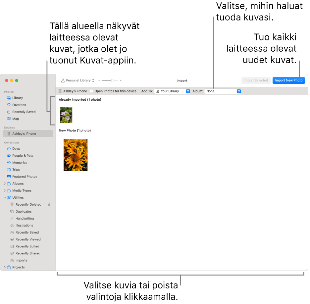
Task: Click the zoom in plus icon
Action: pos(121,81)
